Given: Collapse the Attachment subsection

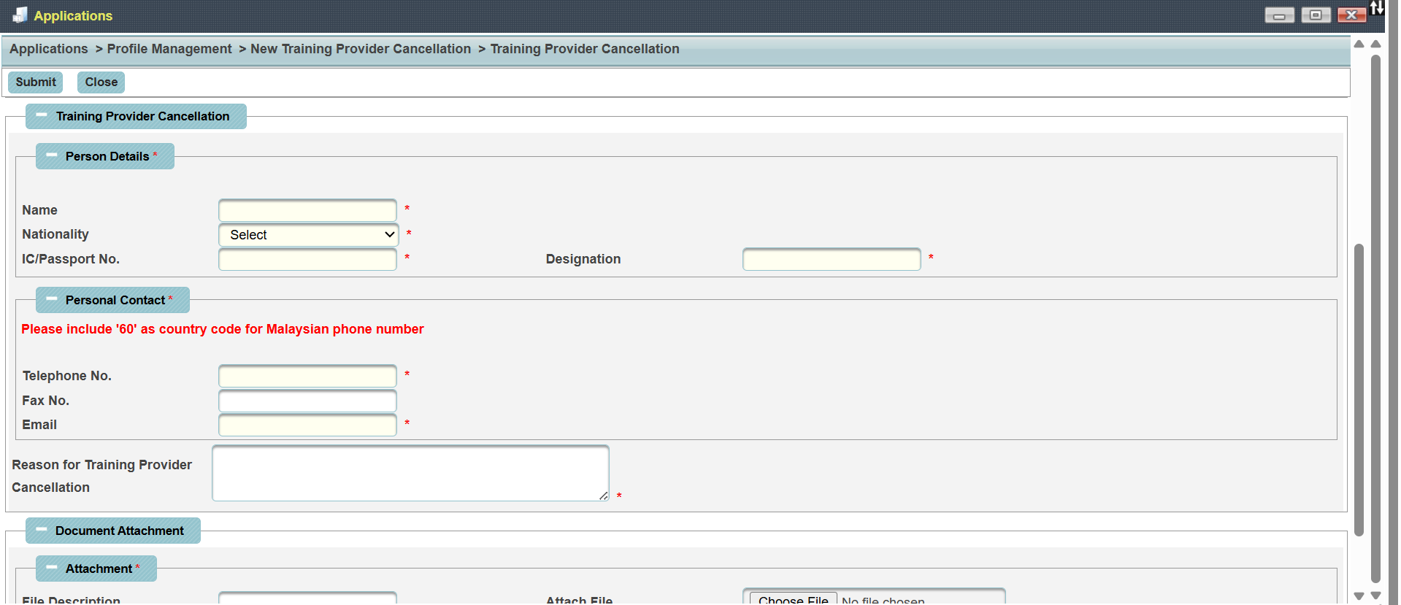Looking at the screenshot, I should pyautogui.click(x=52, y=569).
